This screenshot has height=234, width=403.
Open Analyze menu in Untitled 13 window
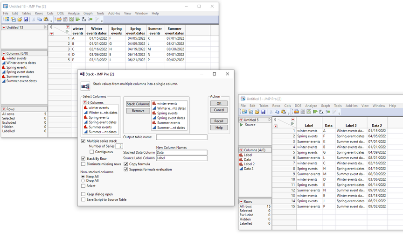(x=74, y=13)
